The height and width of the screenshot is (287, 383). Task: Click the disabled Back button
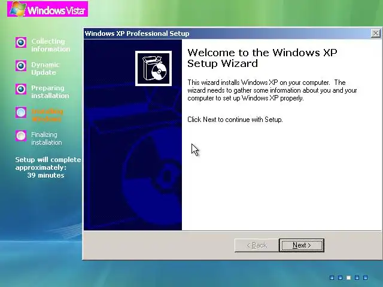pyautogui.click(x=257, y=245)
